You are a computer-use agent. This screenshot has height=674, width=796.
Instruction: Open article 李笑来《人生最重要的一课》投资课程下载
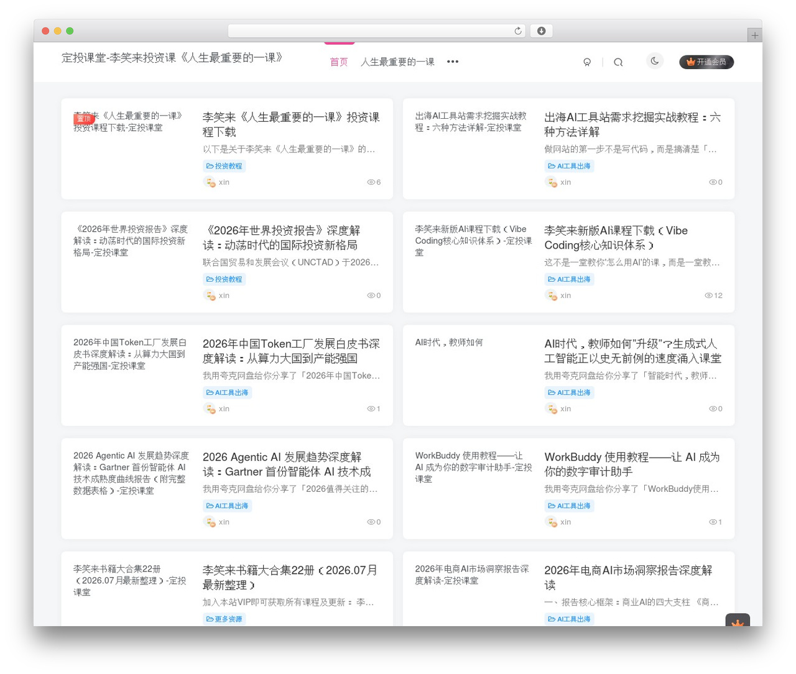291,124
